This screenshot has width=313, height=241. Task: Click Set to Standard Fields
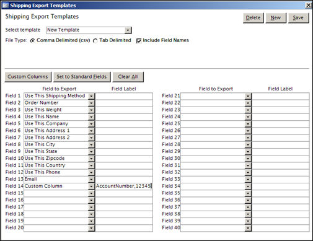(82, 77)
